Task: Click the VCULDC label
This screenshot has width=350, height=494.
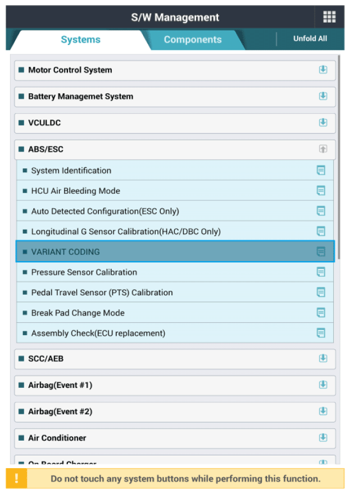Action: pos(44,122)
